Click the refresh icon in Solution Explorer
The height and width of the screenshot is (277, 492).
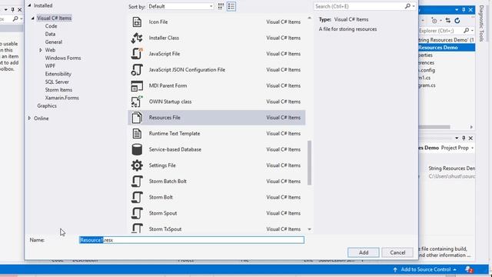click(x=457, y=21)
